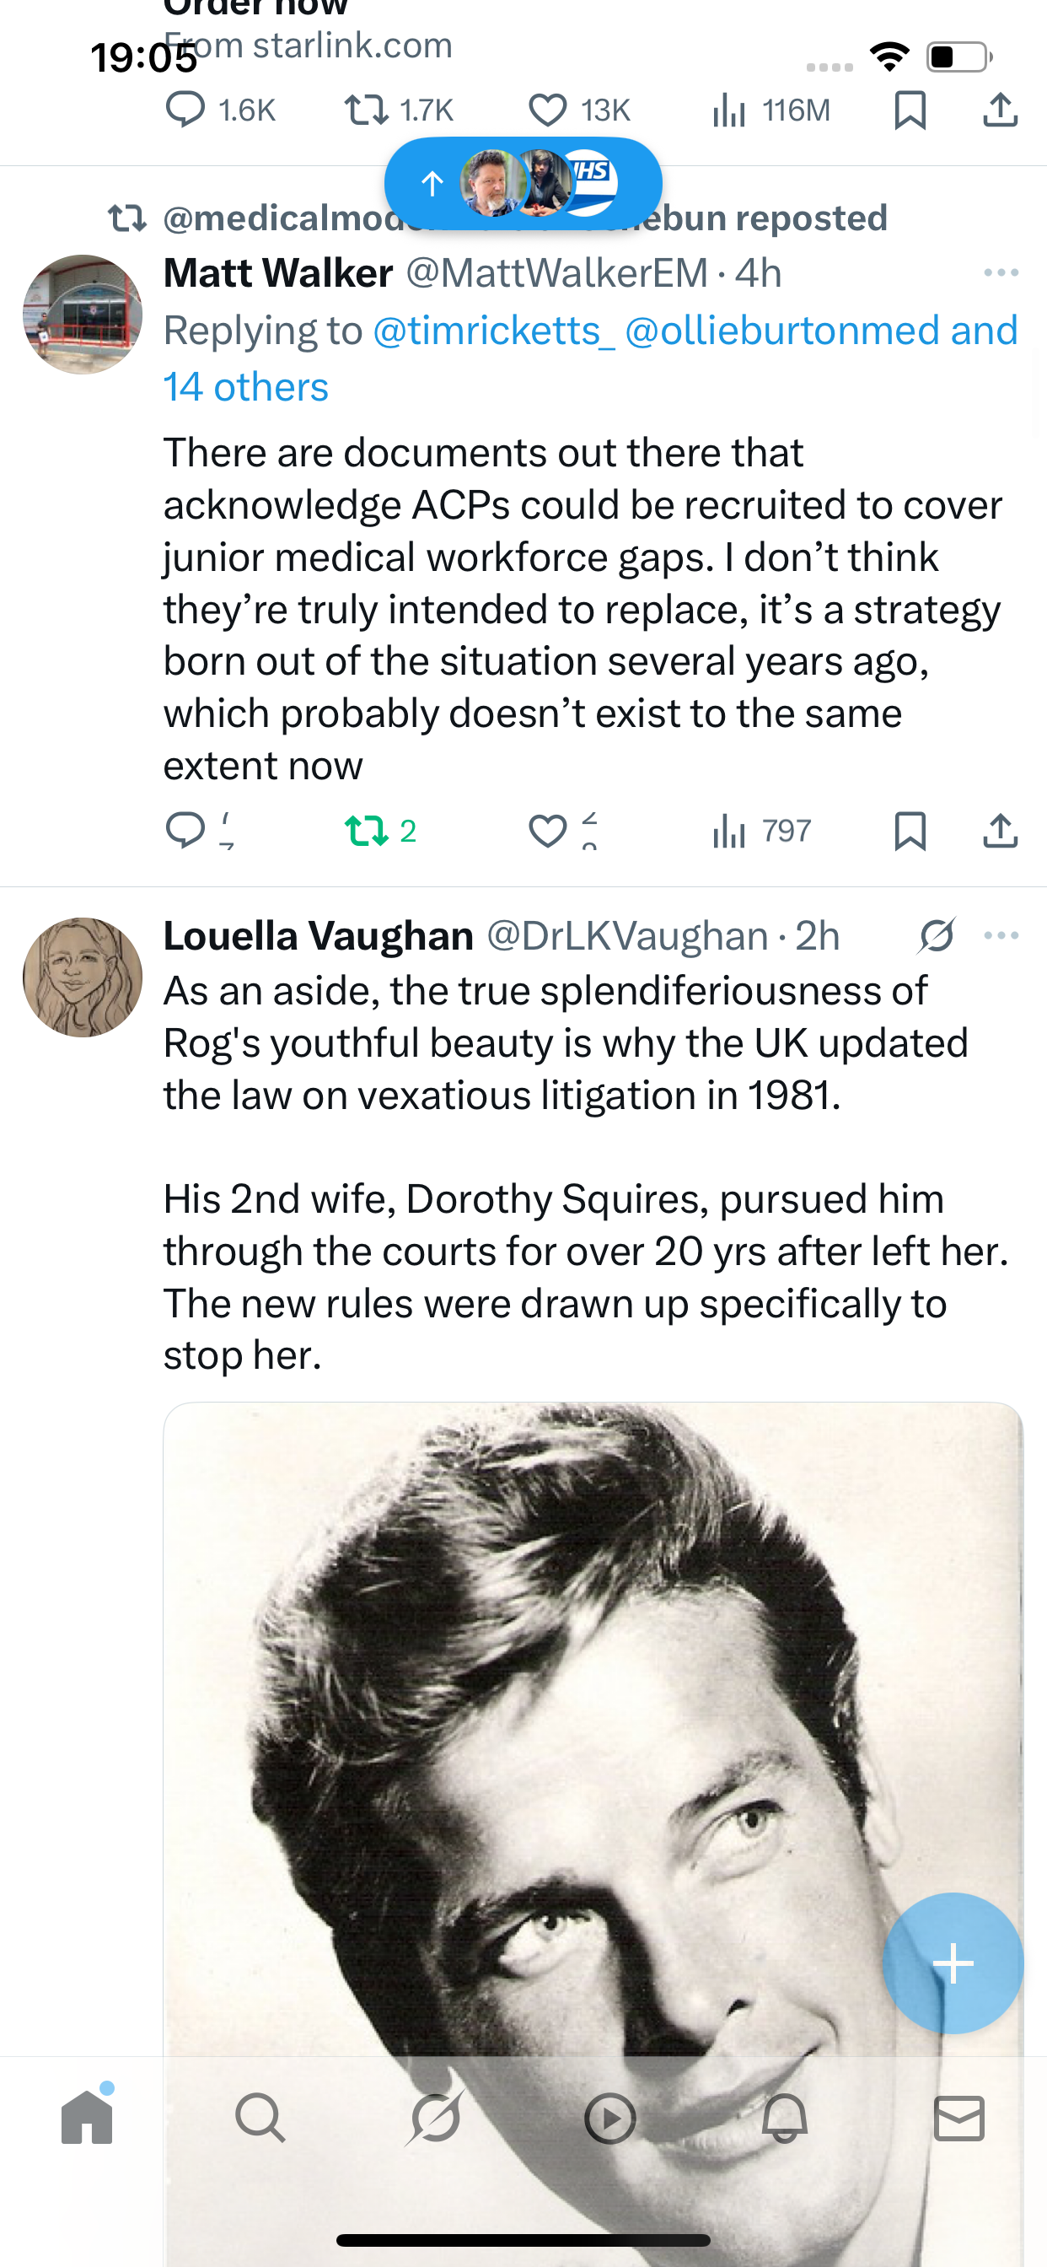Open the @timricketts_ mention link
The image size is (1047, 2267).
[492, 331]
